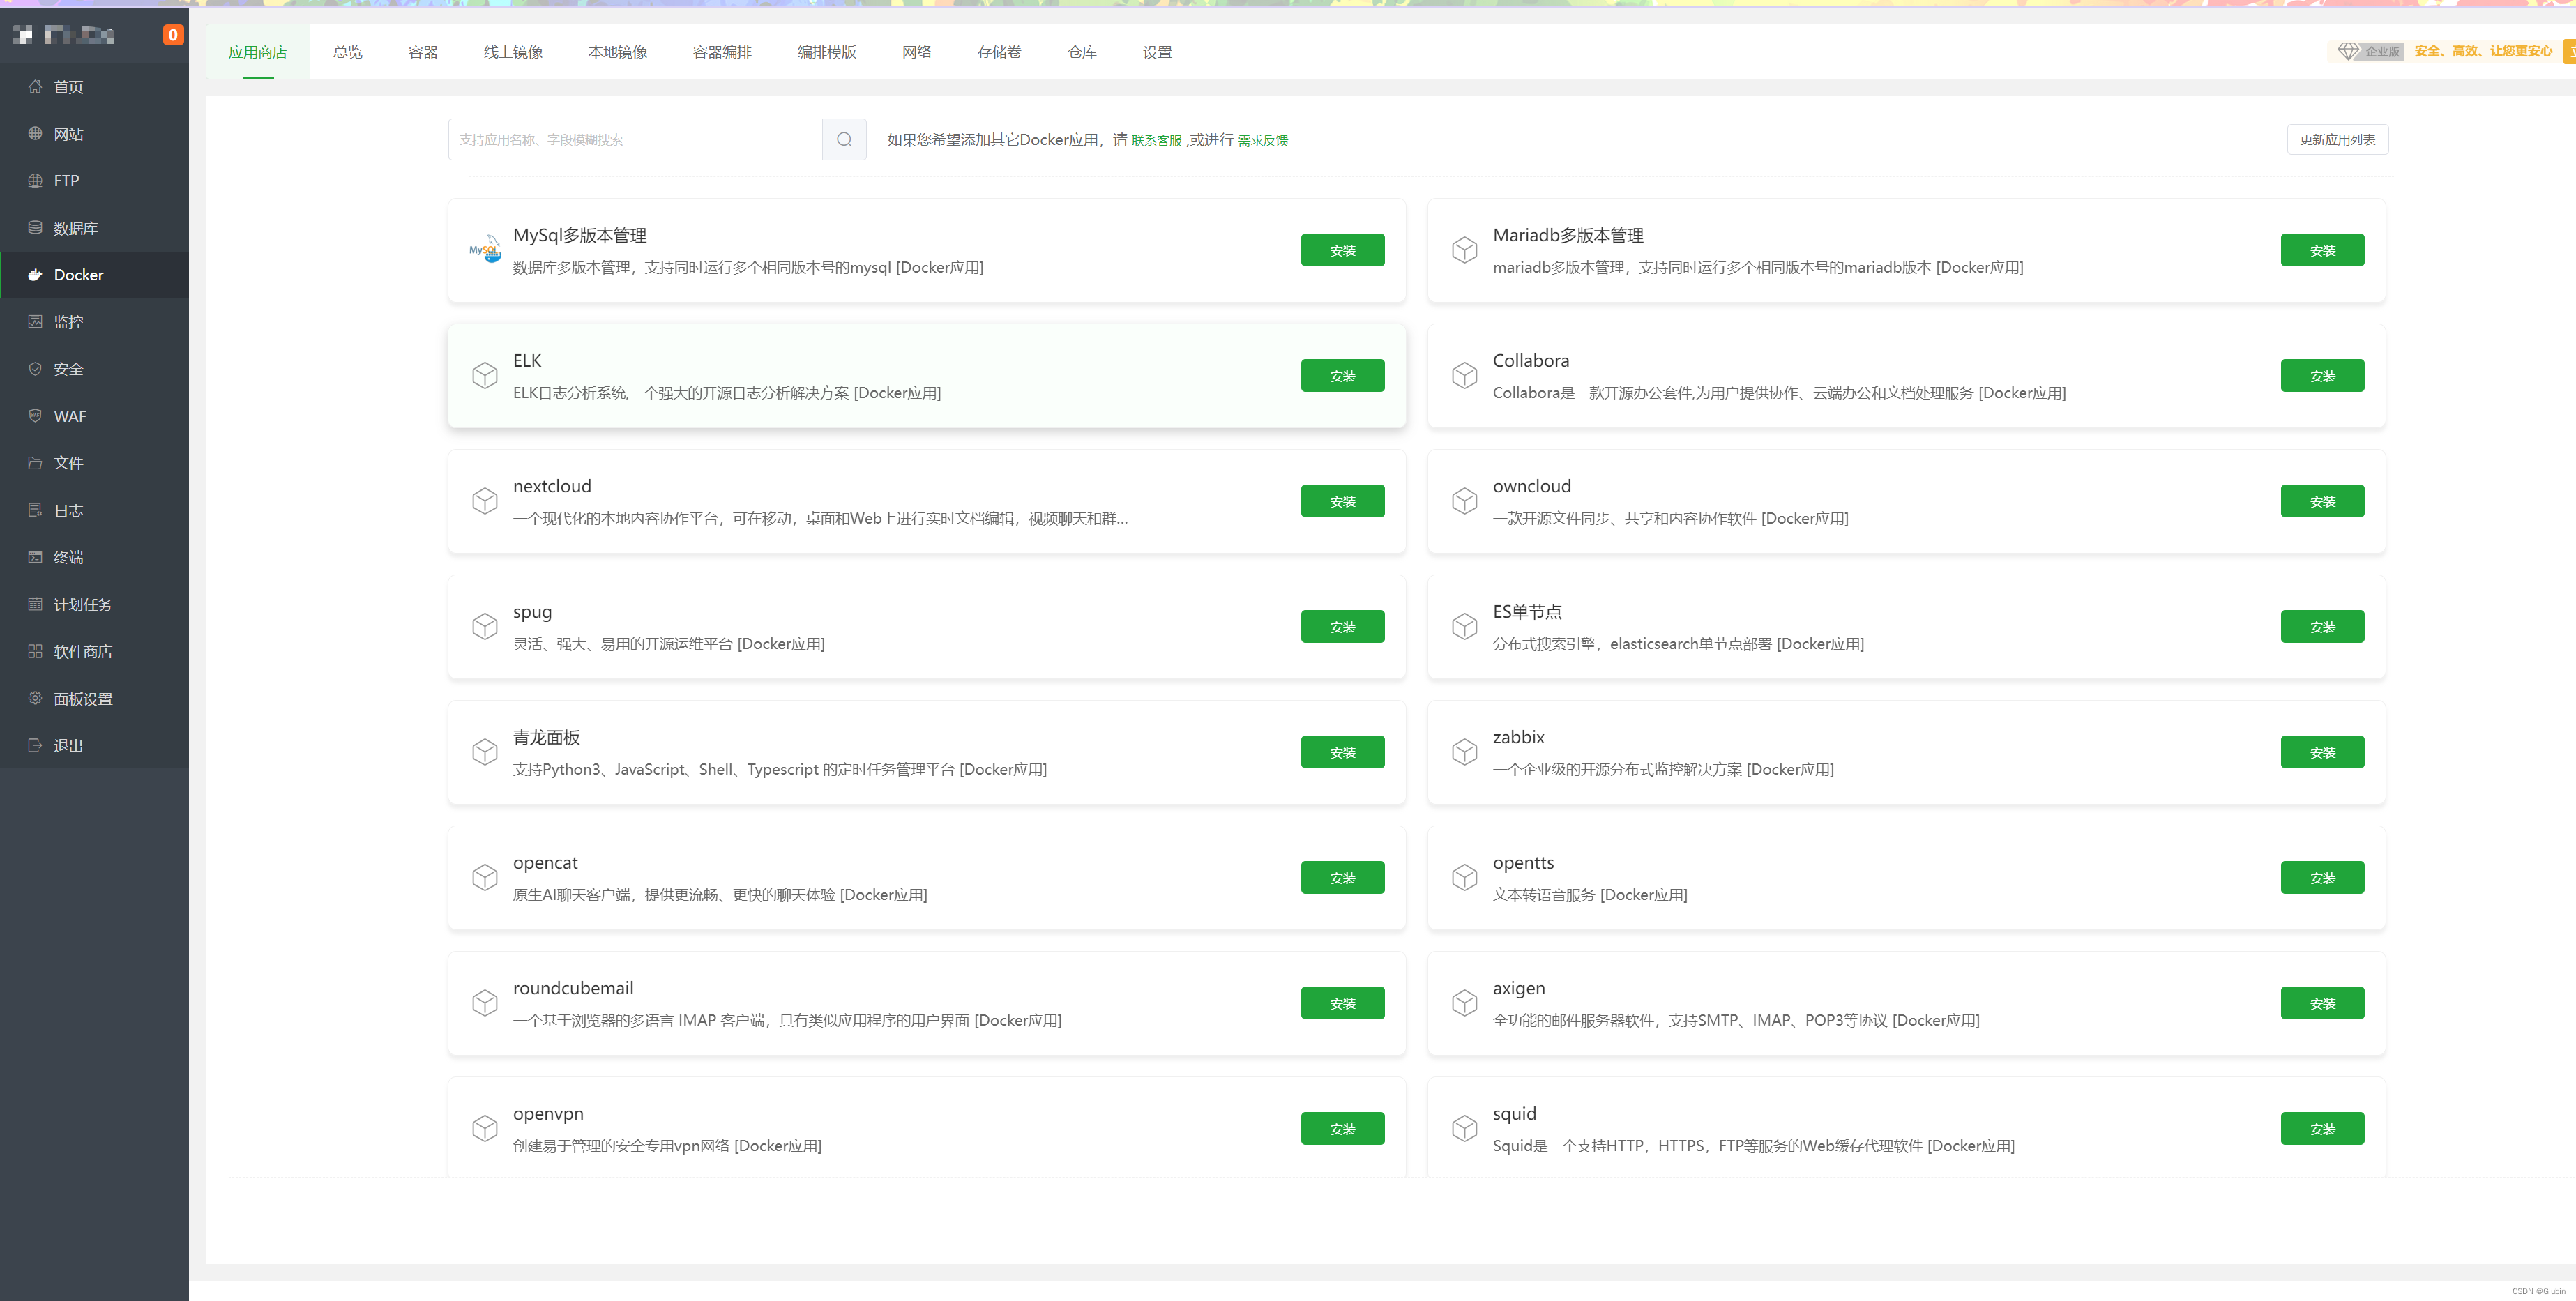
Task: Click the FTP sidebar icon
Action: [35, 181]
